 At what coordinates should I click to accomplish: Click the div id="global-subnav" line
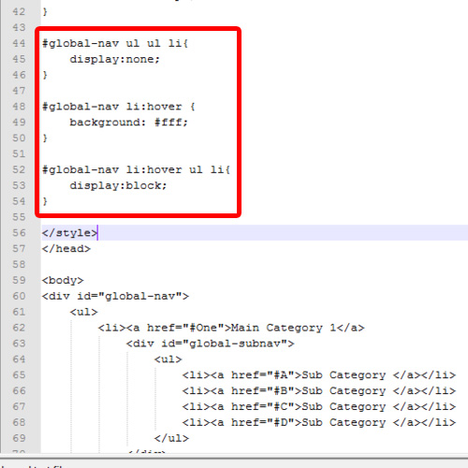210,344
